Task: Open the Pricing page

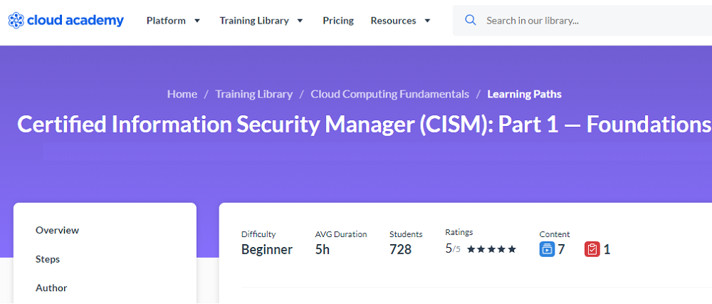Action: (338, 21)
